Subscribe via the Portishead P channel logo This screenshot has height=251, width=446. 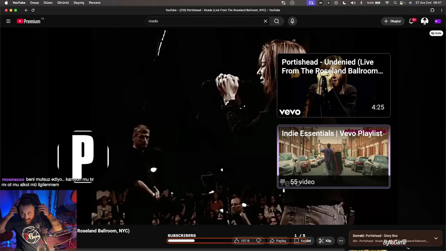coord(83,156)
